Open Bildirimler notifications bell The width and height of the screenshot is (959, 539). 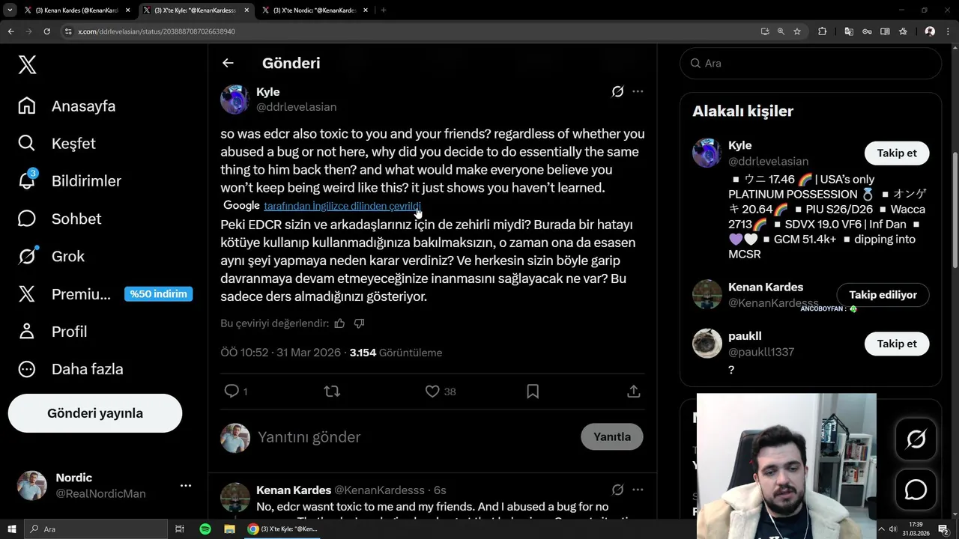(27, 180)
